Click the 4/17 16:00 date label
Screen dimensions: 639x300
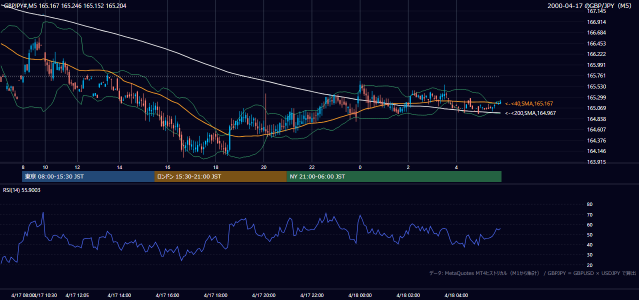(x=167, y=295)
